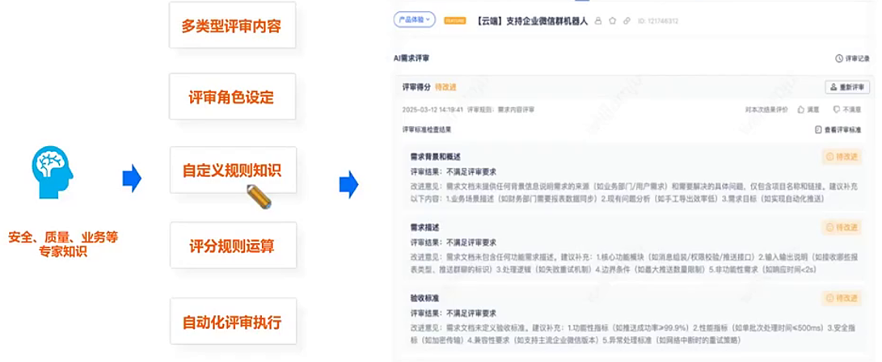Click the orange 待改进 score next to 评审得分
Screen dimensions: 882x362
(445, 88)
